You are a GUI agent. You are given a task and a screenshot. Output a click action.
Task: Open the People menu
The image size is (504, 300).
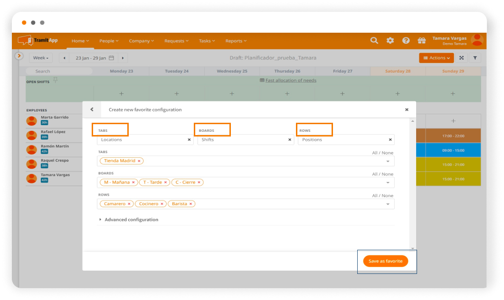click(x=109, y=41)
